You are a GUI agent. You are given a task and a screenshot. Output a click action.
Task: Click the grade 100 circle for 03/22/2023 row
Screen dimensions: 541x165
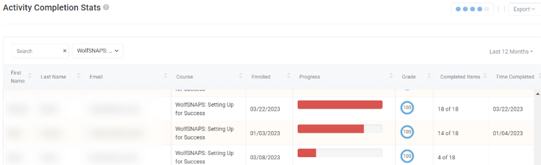[x=407, y=108]
